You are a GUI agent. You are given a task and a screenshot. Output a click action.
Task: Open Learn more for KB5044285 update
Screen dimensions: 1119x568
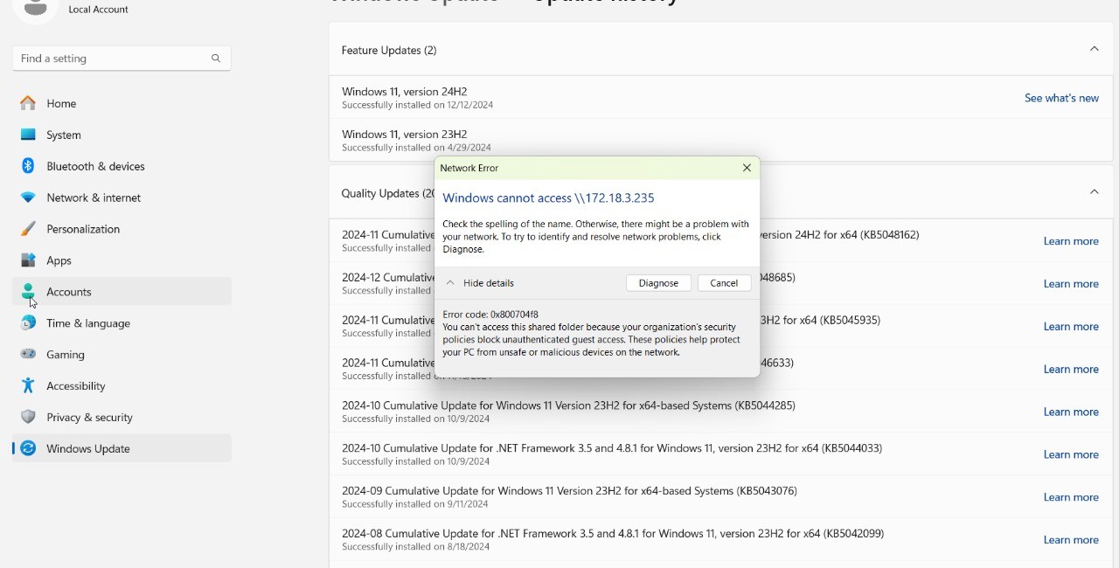click(x=1071, y=412)
